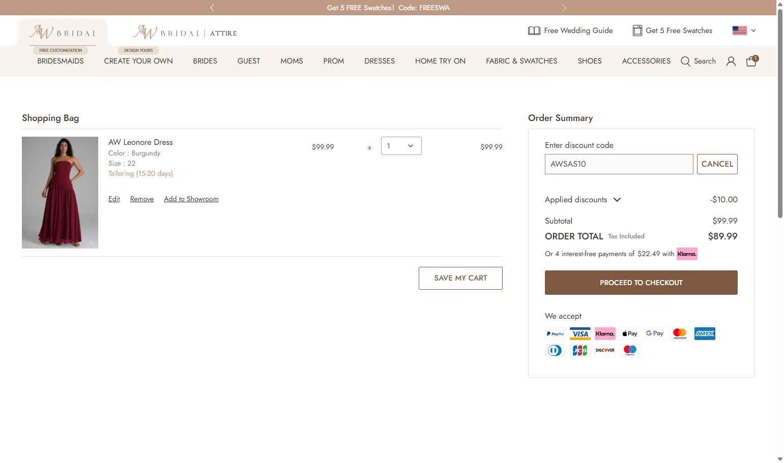Viewport: 784px width, 463px height.
Task: Click the swatches icon in header
Action: pyautogui.click(x=637, y=30)
